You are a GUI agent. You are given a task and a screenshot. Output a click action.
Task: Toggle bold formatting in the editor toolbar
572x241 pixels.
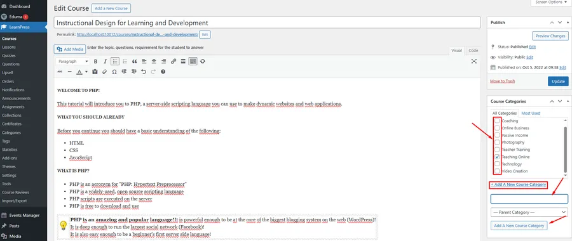tap(95, 62)
